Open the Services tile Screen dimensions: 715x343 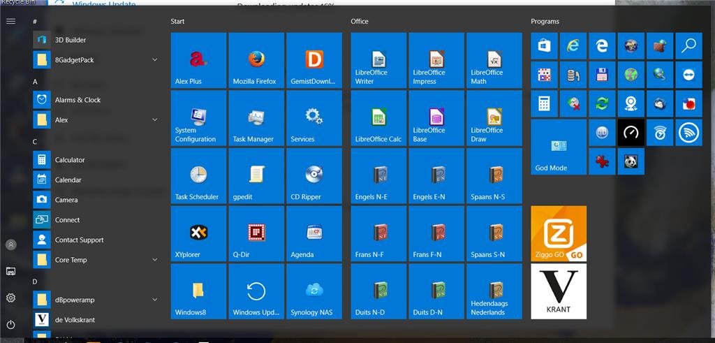tap(314, 118)
